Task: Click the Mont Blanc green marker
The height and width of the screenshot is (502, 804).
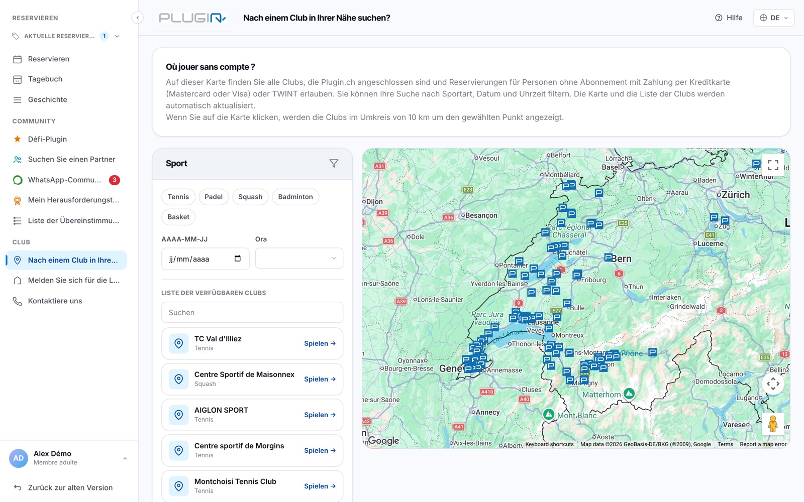Action: pyautogui.click(x=549, y=414)
